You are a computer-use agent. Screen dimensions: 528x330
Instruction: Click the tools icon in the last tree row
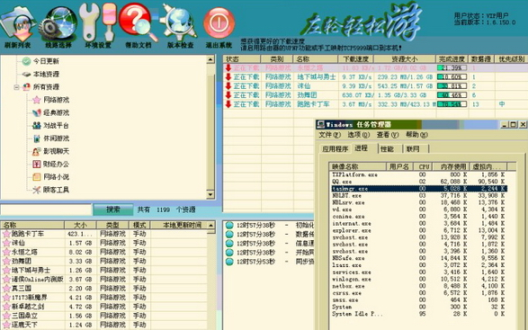pyautogui.click(x=37, y=190)
